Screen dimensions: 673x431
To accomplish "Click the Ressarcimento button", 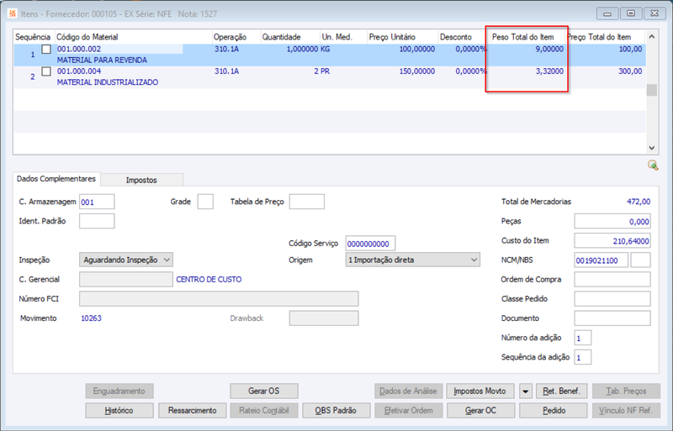I will [193, 410].
